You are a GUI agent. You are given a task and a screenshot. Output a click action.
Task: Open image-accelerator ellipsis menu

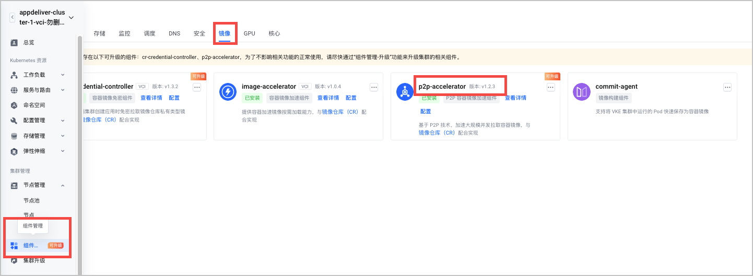coord(374,87)
